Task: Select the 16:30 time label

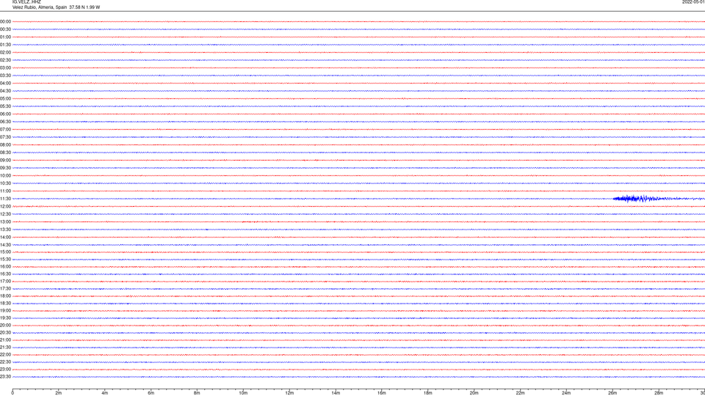Action: point(5,274)
